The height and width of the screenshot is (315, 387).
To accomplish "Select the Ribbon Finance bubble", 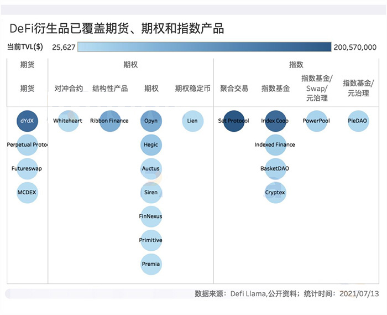I will click(110, 121).
